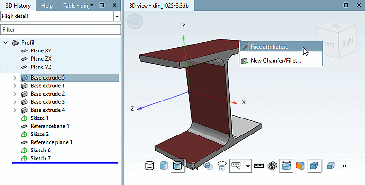Viewport: 365px width, 185px height.
Task: Click the orange section cut icon
Action: click(x=300, y=166)
